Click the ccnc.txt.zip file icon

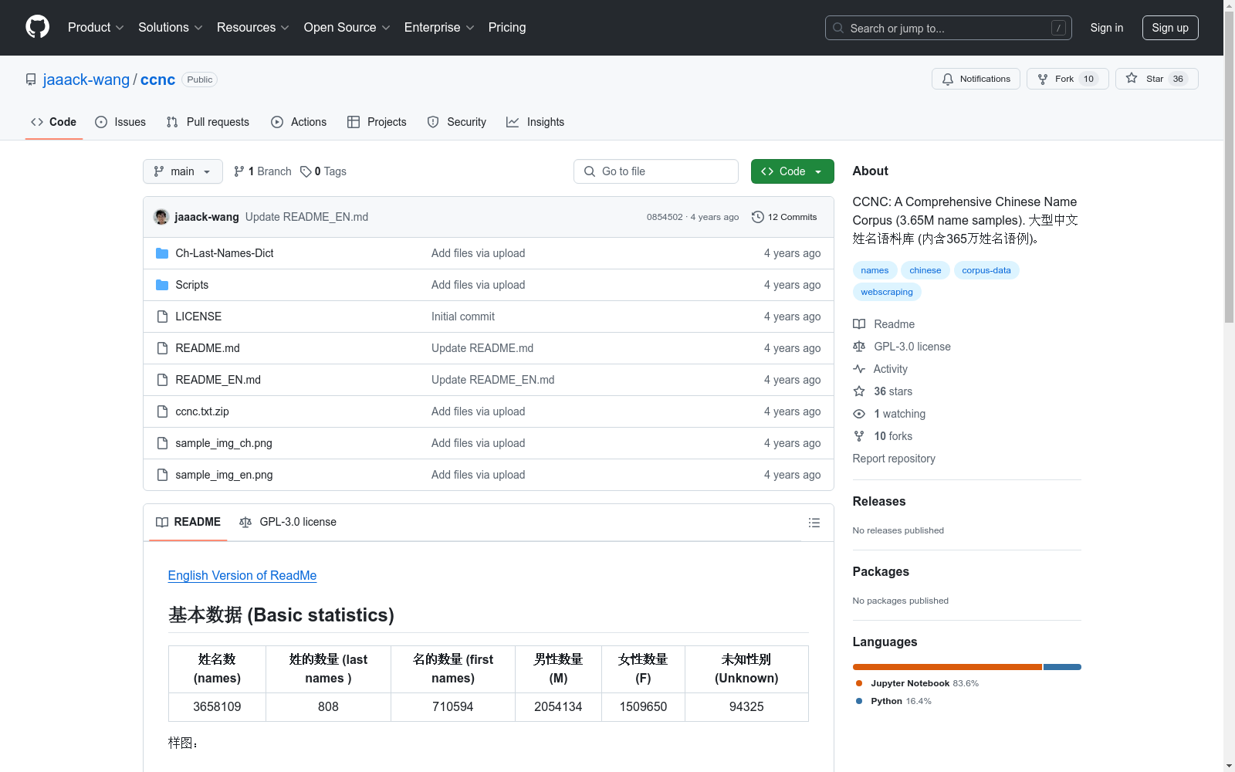click(x=162, y=411)
